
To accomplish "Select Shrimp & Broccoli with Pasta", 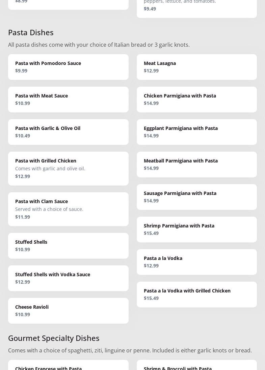I will (196, 366).
